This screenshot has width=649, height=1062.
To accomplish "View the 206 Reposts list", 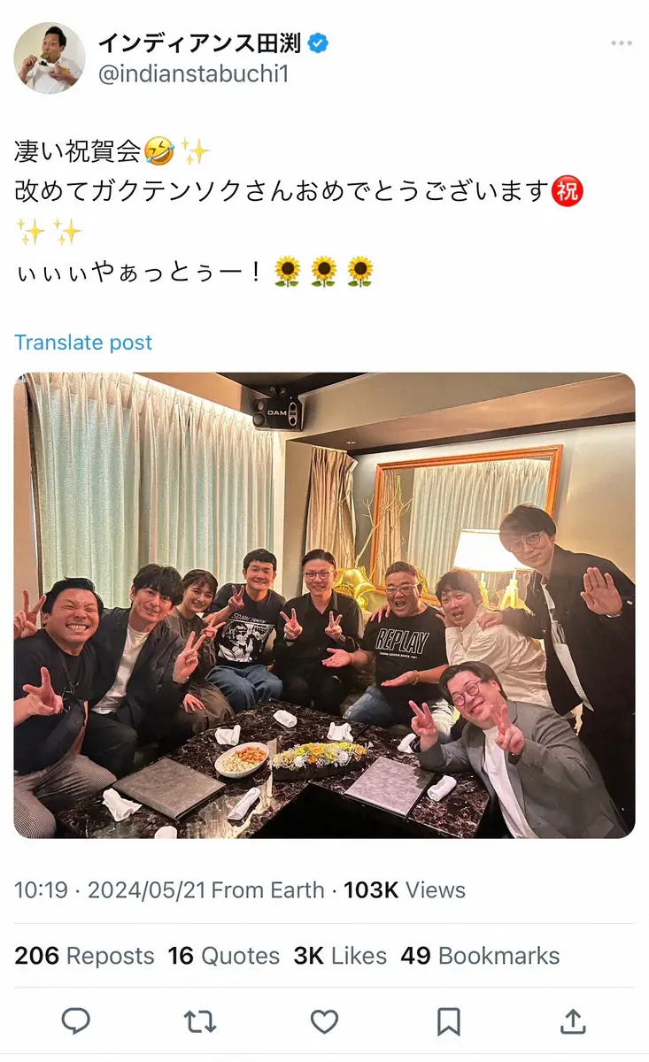I will click(x=84, y=956).
